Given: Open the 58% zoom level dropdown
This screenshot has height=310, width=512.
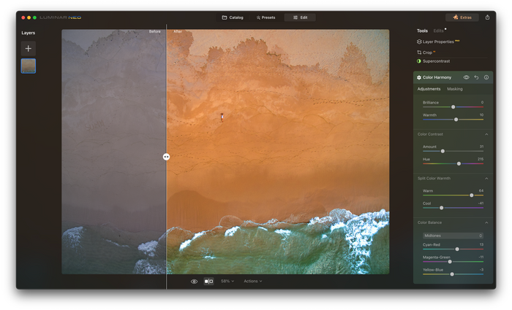Looking at the screenshot, I should point(227,281).
